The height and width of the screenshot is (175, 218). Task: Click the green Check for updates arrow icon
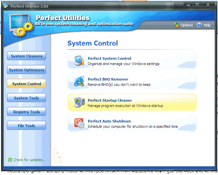tap(10, 159)
